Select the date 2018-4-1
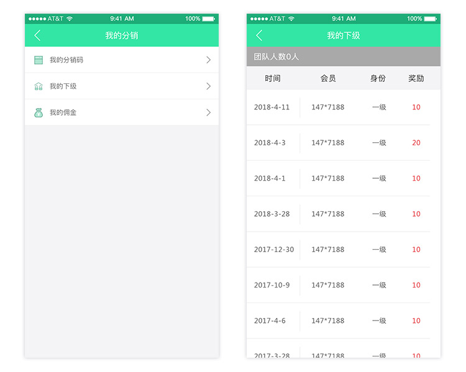This screenshot has width=466, height=372. pos(270,179)
